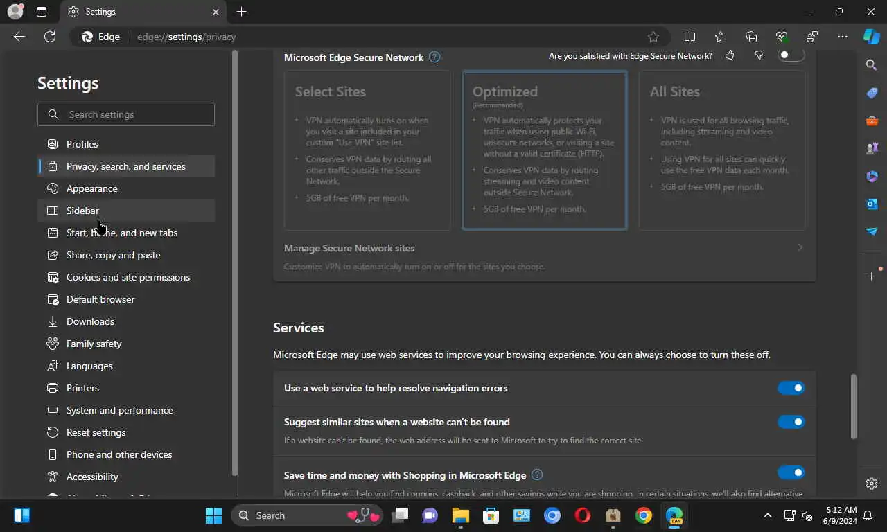Disable suggest similar sites toggle
The width and height of the screenshot is (887, 532).
coord(791,422)
